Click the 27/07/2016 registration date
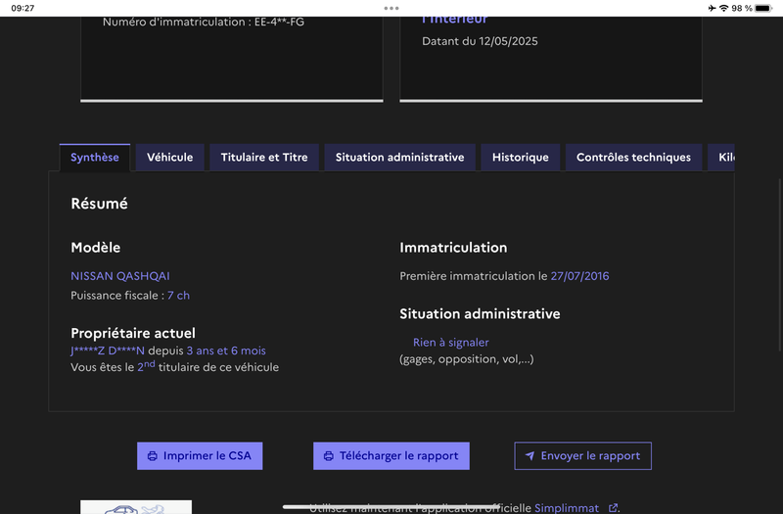783x514 pixels. point(579,276)
